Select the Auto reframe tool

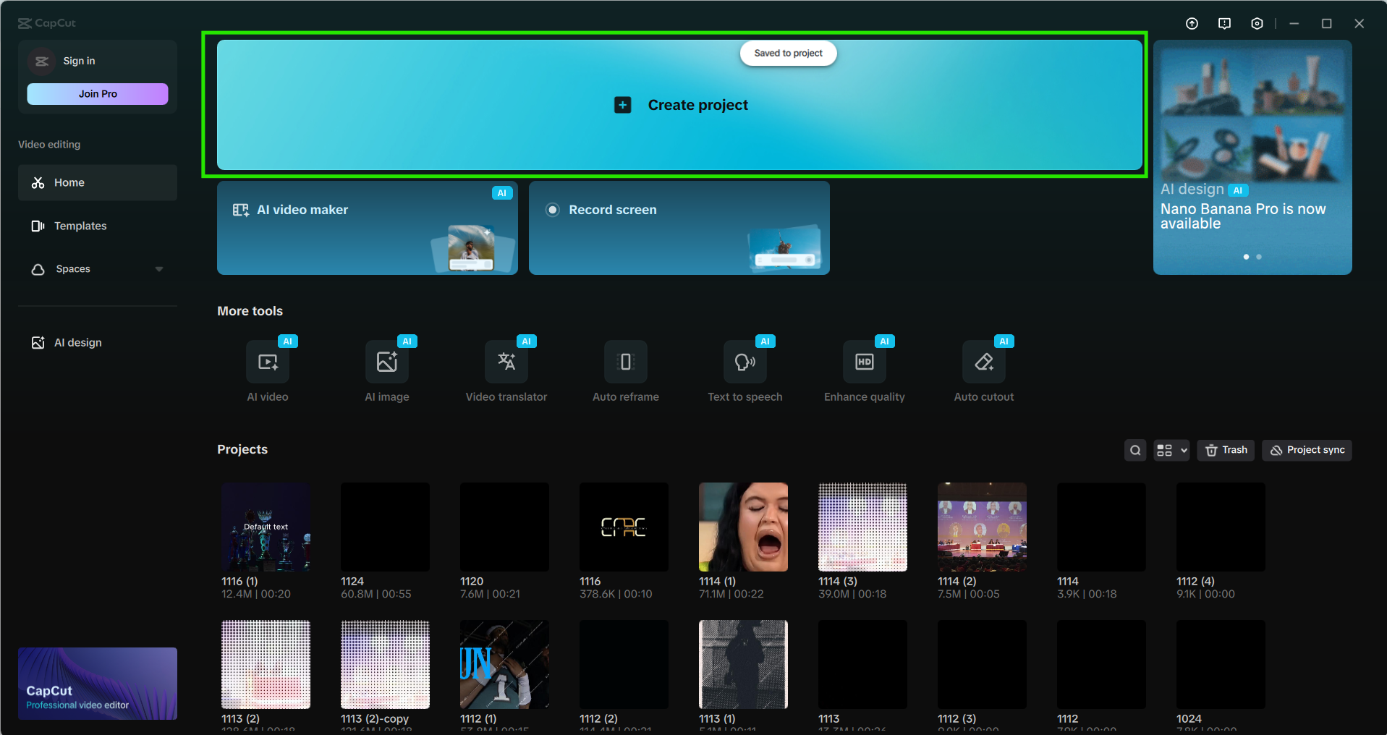pyautogui.click(x=626, y=362)
